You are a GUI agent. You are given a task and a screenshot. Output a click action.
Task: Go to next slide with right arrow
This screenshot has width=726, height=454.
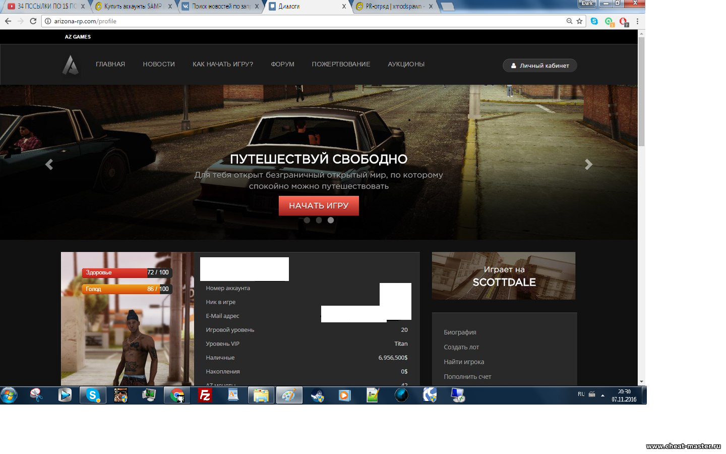[588, 164]
